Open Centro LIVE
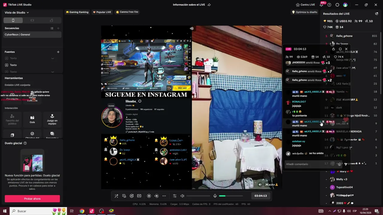383x215 pixels. click(x=306, y=5)
